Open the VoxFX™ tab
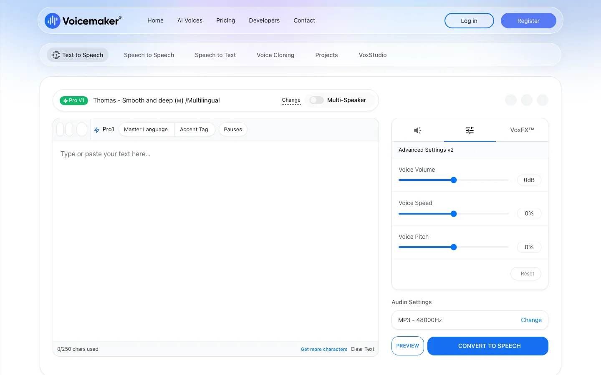Screen dimensions: 601x375 (x=522, y=130)
